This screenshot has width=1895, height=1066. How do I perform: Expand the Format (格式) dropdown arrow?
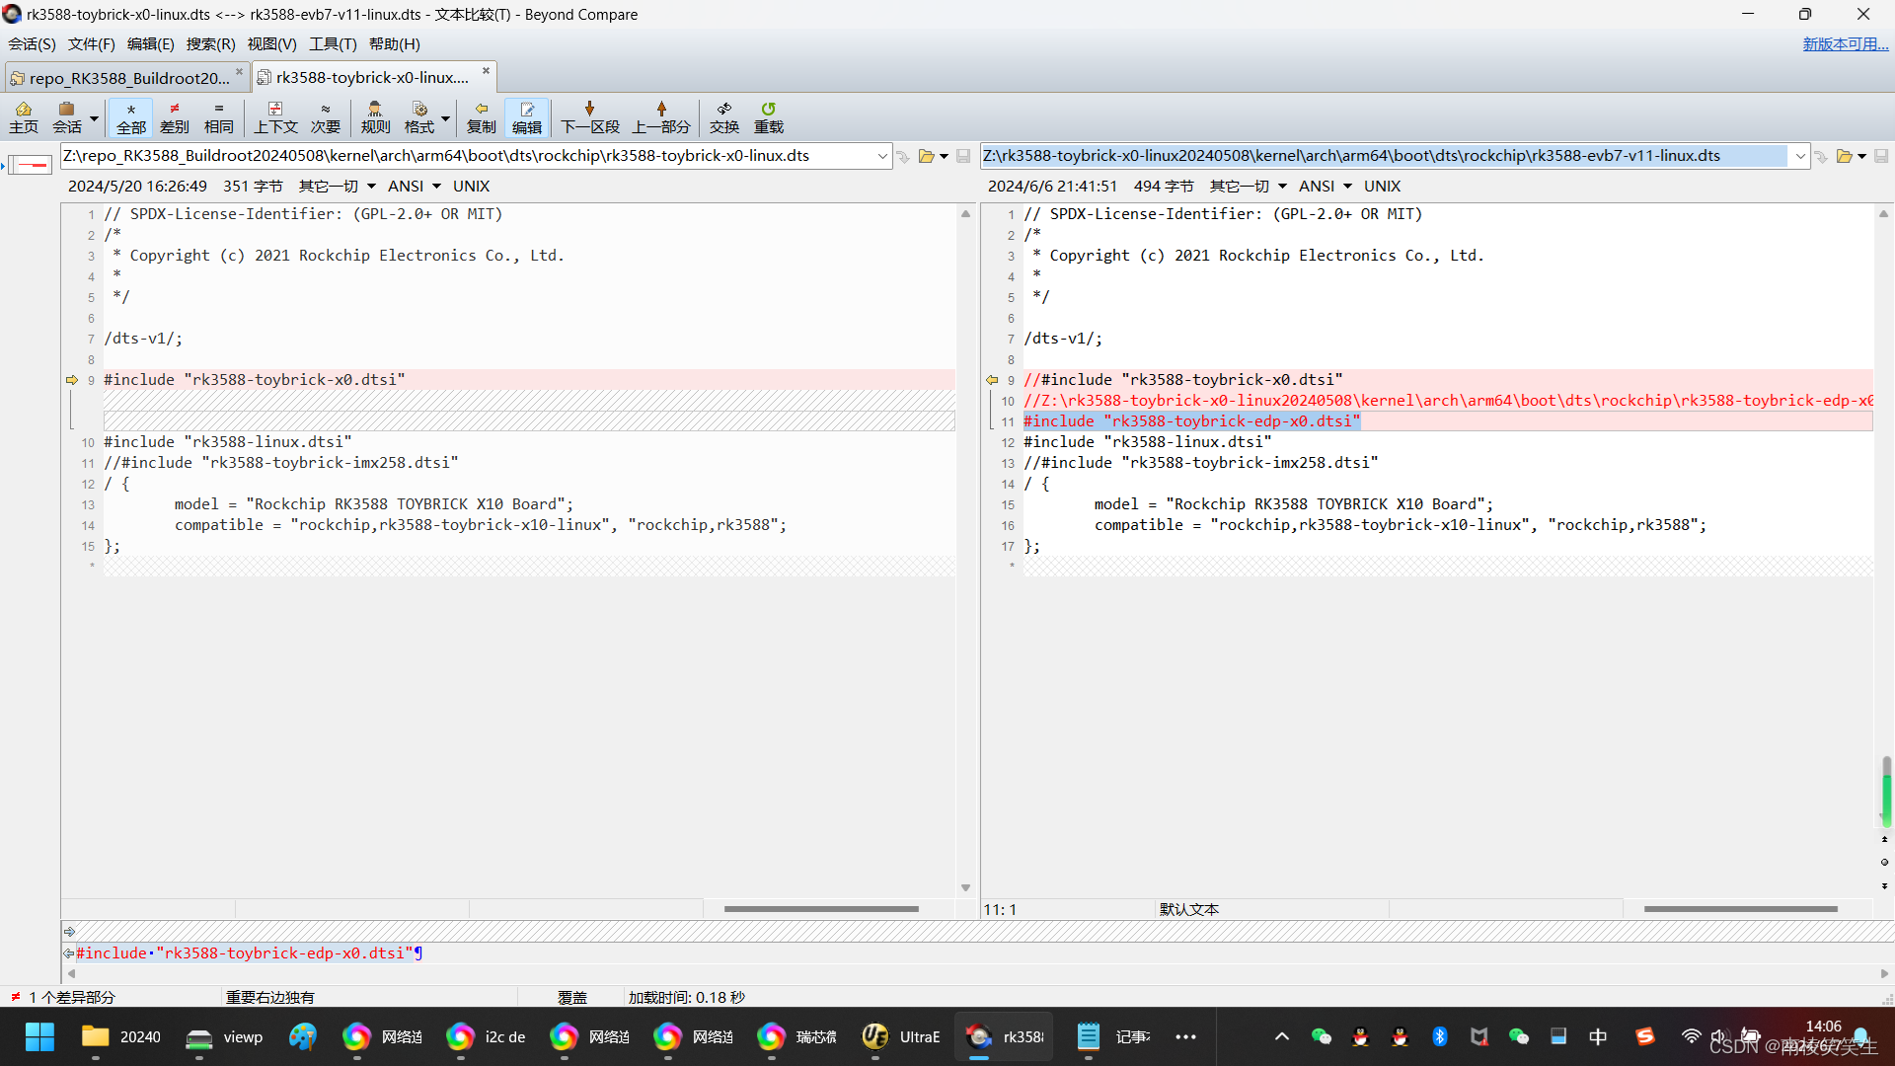[x=446, y=118]
